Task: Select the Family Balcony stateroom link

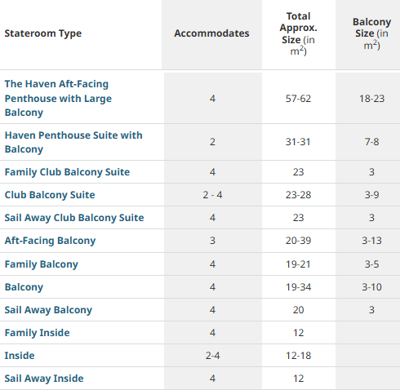Action: tap(42, 264)
